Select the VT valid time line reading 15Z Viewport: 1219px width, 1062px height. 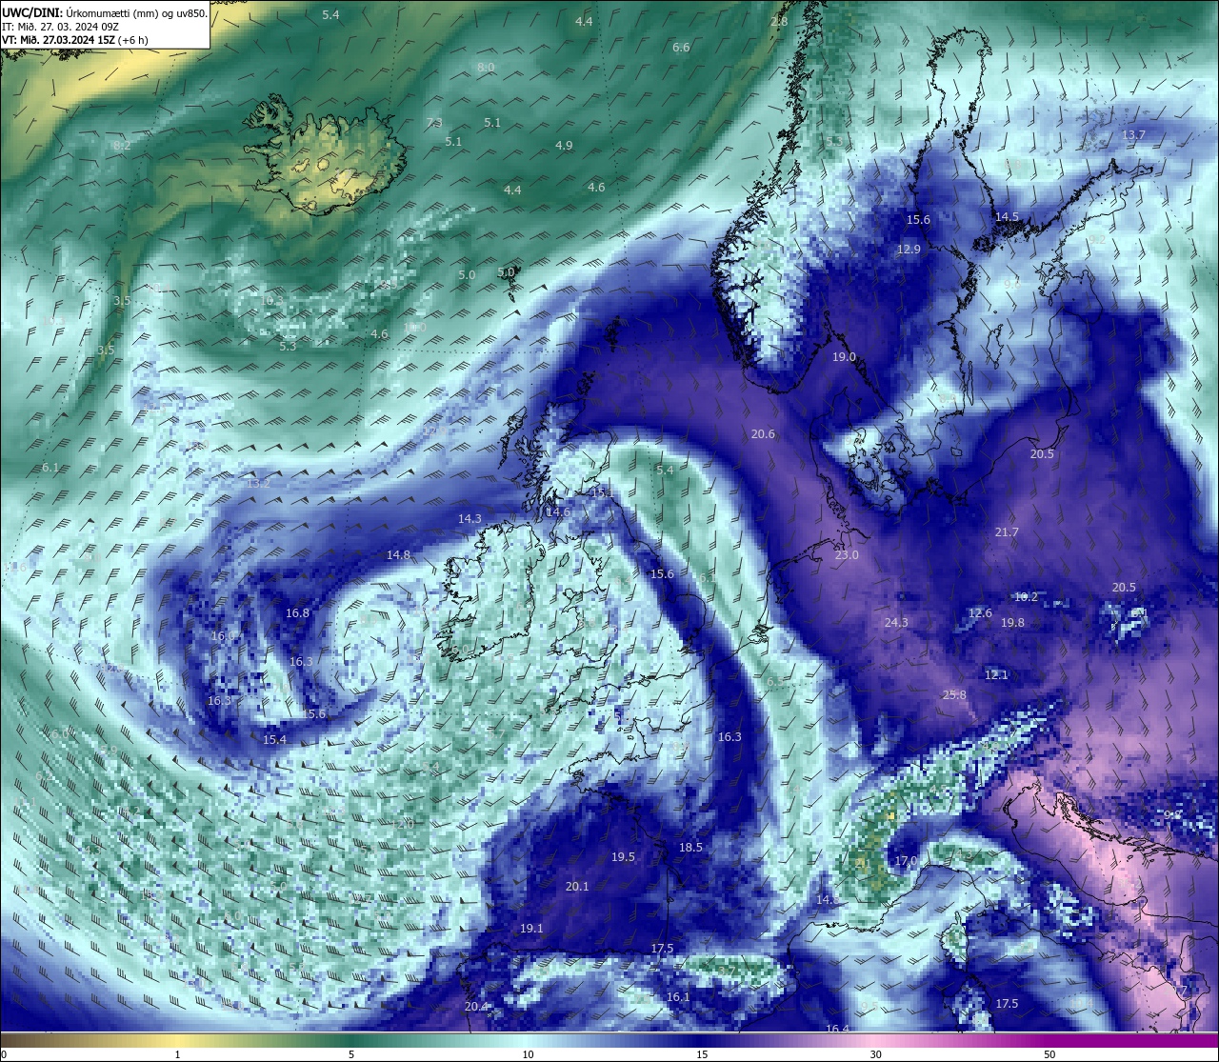point(74,40)
